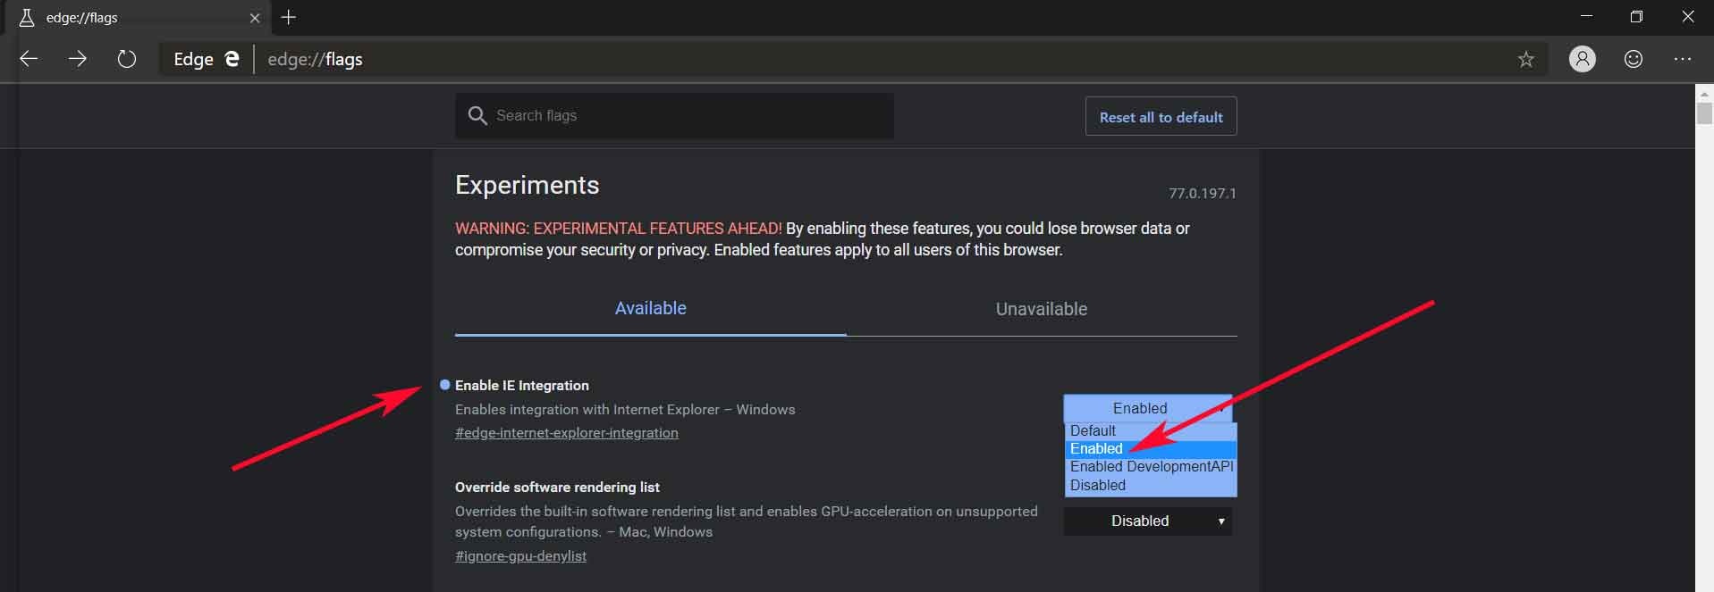Click version number 77.0.197.1
The width and height of the screenshot is (1714, 592).
point(1202,193)
